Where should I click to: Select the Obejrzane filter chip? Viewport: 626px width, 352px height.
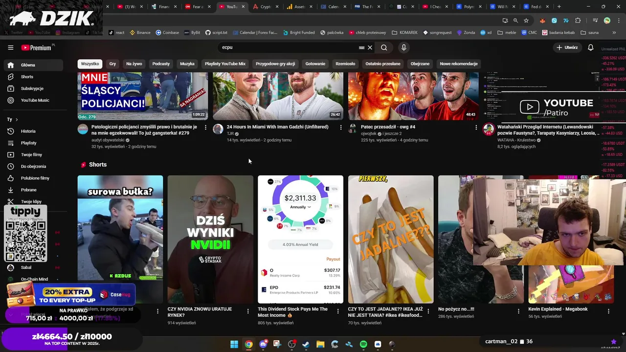pos(420,64)
